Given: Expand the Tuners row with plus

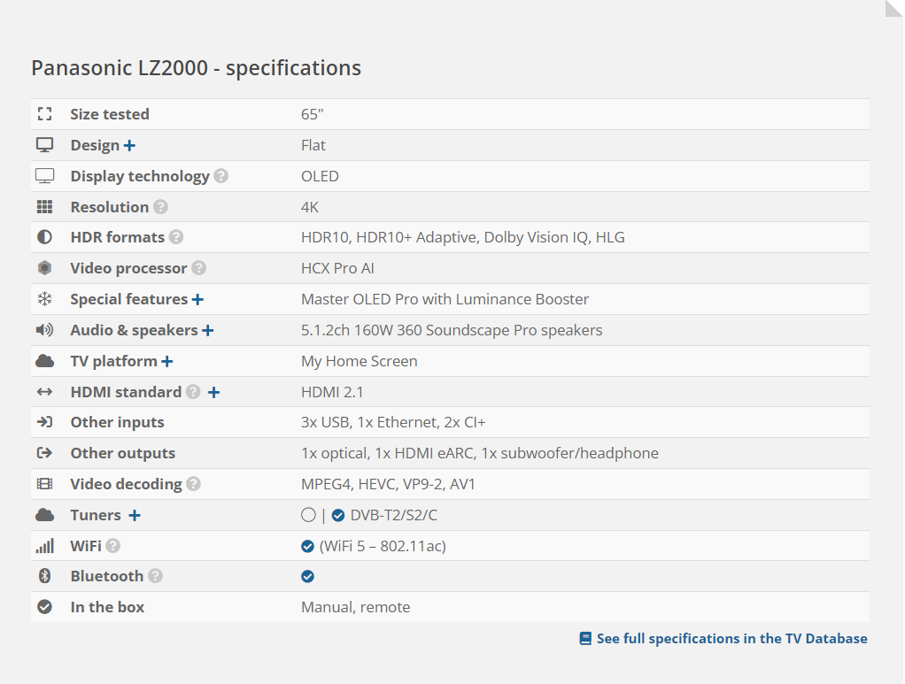Looking at the screenshot, I should coord(135,515).
